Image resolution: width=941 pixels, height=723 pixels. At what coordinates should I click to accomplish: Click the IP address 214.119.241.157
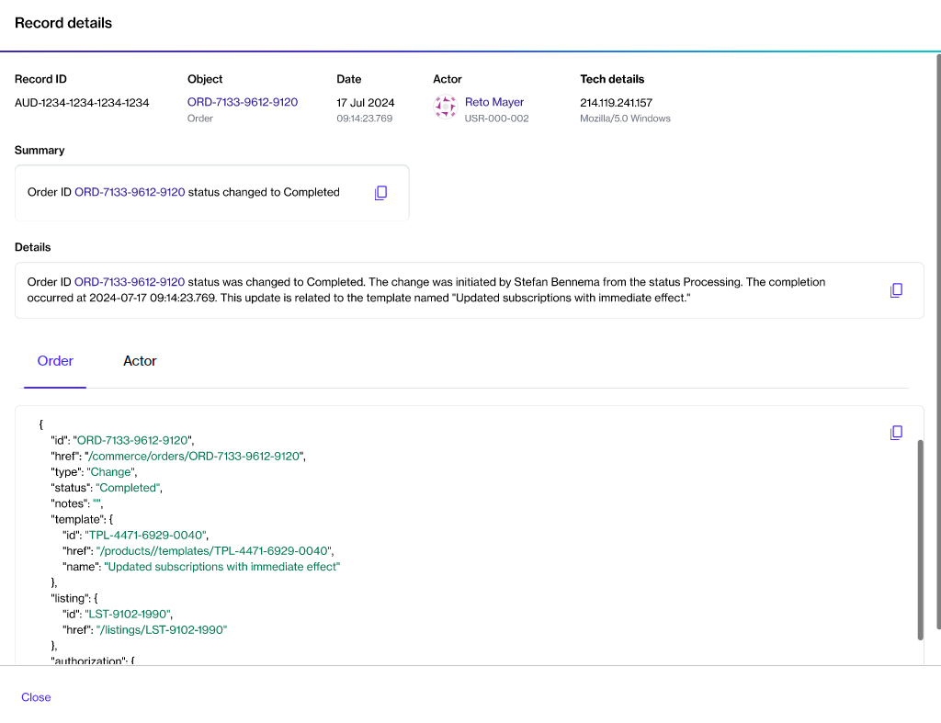(616, 103)
